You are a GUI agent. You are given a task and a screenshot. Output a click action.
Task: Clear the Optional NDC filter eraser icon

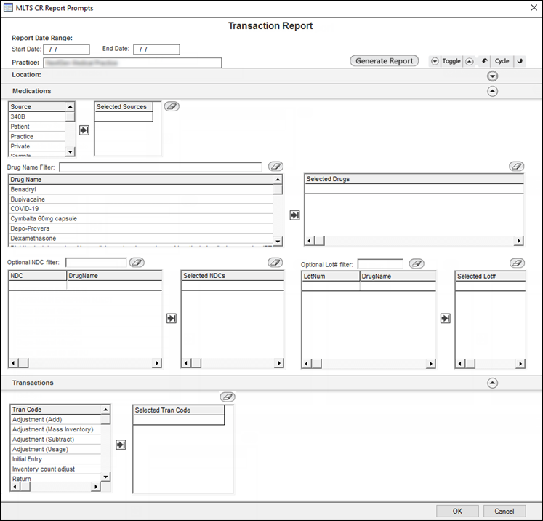click(137, 263)
